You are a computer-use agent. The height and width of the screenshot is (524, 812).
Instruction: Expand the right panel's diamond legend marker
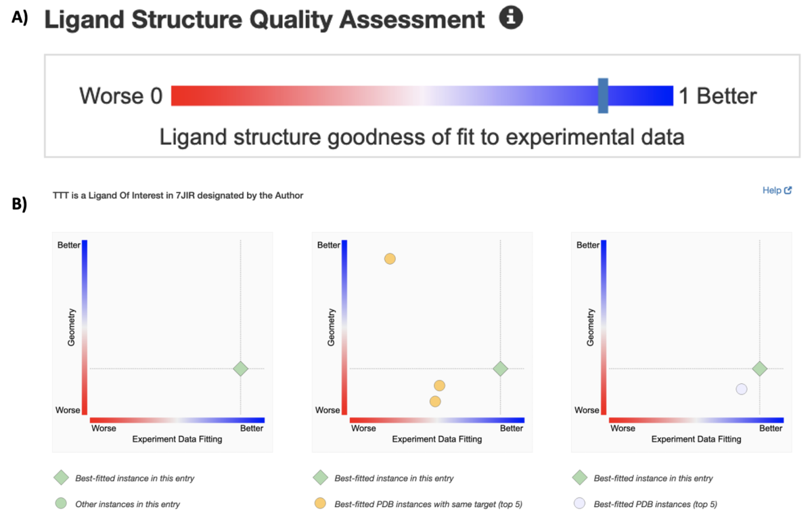(579, 477)
